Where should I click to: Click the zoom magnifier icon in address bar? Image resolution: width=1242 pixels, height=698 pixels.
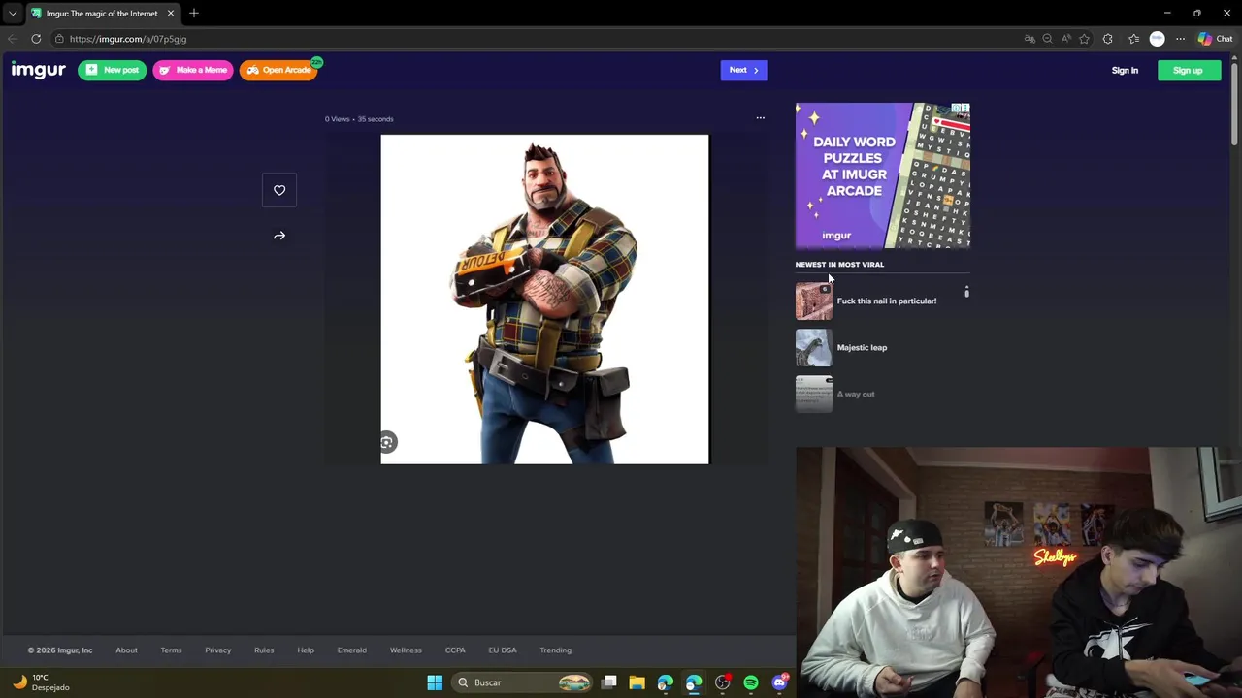[1048, 39]
